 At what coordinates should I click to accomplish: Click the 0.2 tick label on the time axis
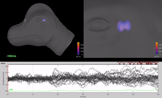(83, 94)
